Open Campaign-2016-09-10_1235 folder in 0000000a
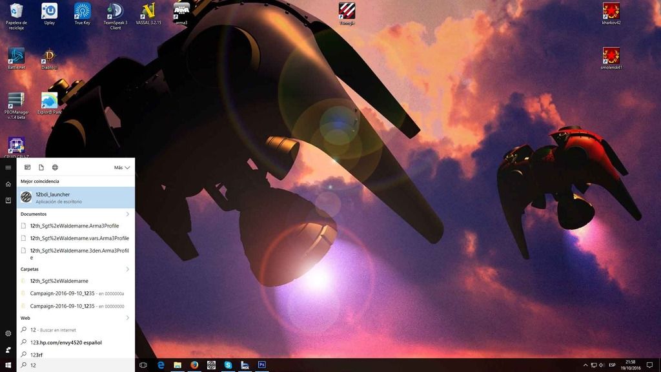Screen dimensions: 661x372 76,294
